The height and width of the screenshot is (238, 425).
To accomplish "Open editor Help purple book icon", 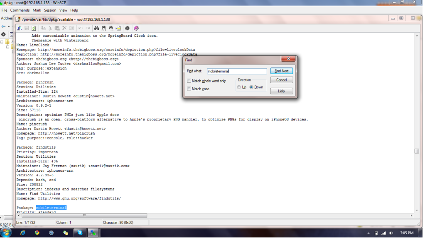I will (136, 28).
